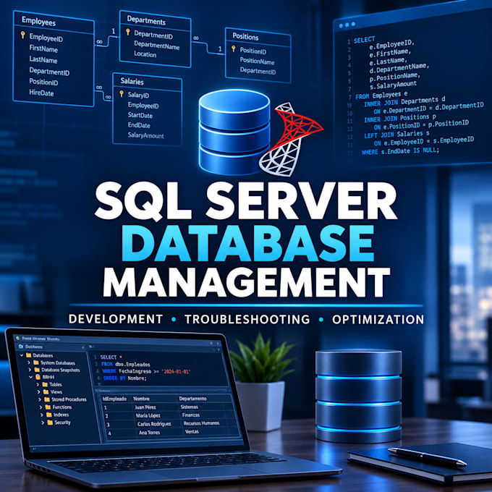The height and width of the screenshot is (492, 492).
Task: Click the Departamento column header
Action: [x=192, y=399]
